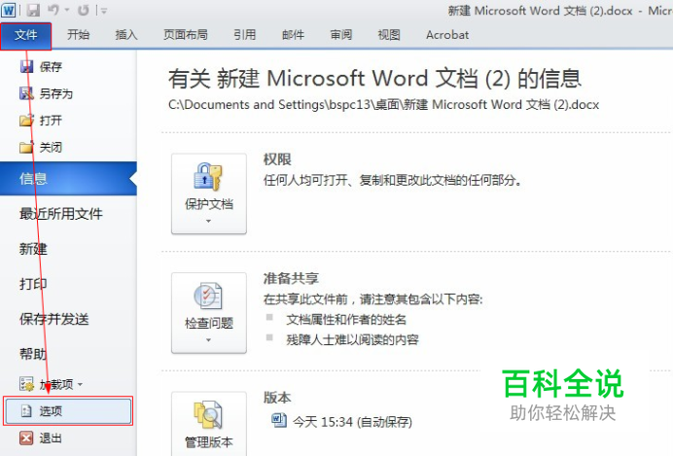This screenshot has width=673, height=456.
Task: Click the 保护文档 lock and key icon
Action: [208, 176]
